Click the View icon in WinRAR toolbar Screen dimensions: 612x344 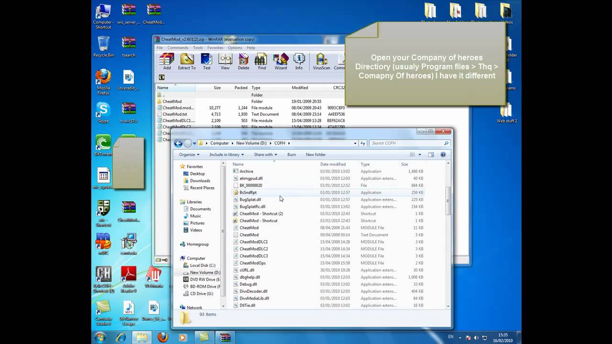(225, 62)
